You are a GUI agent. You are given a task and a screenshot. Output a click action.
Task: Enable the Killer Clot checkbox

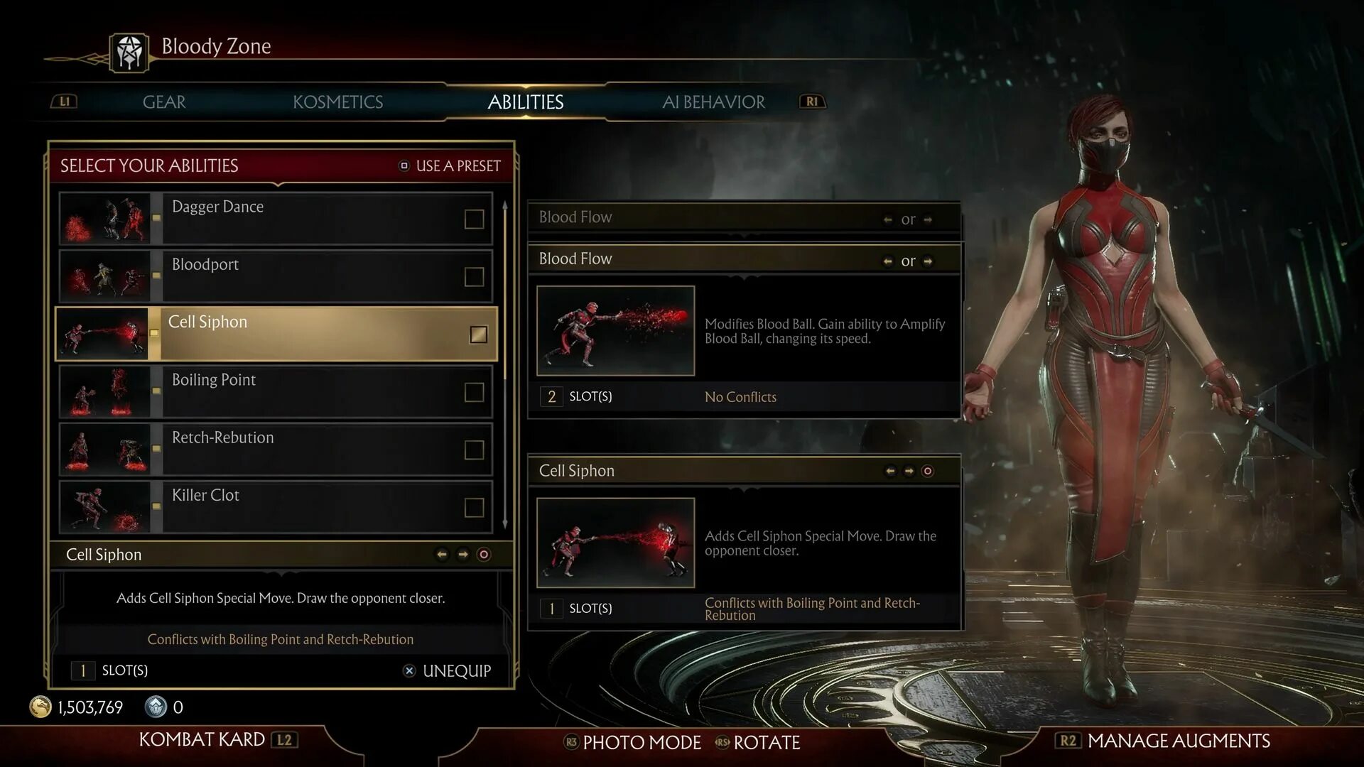tap(474, 507)
